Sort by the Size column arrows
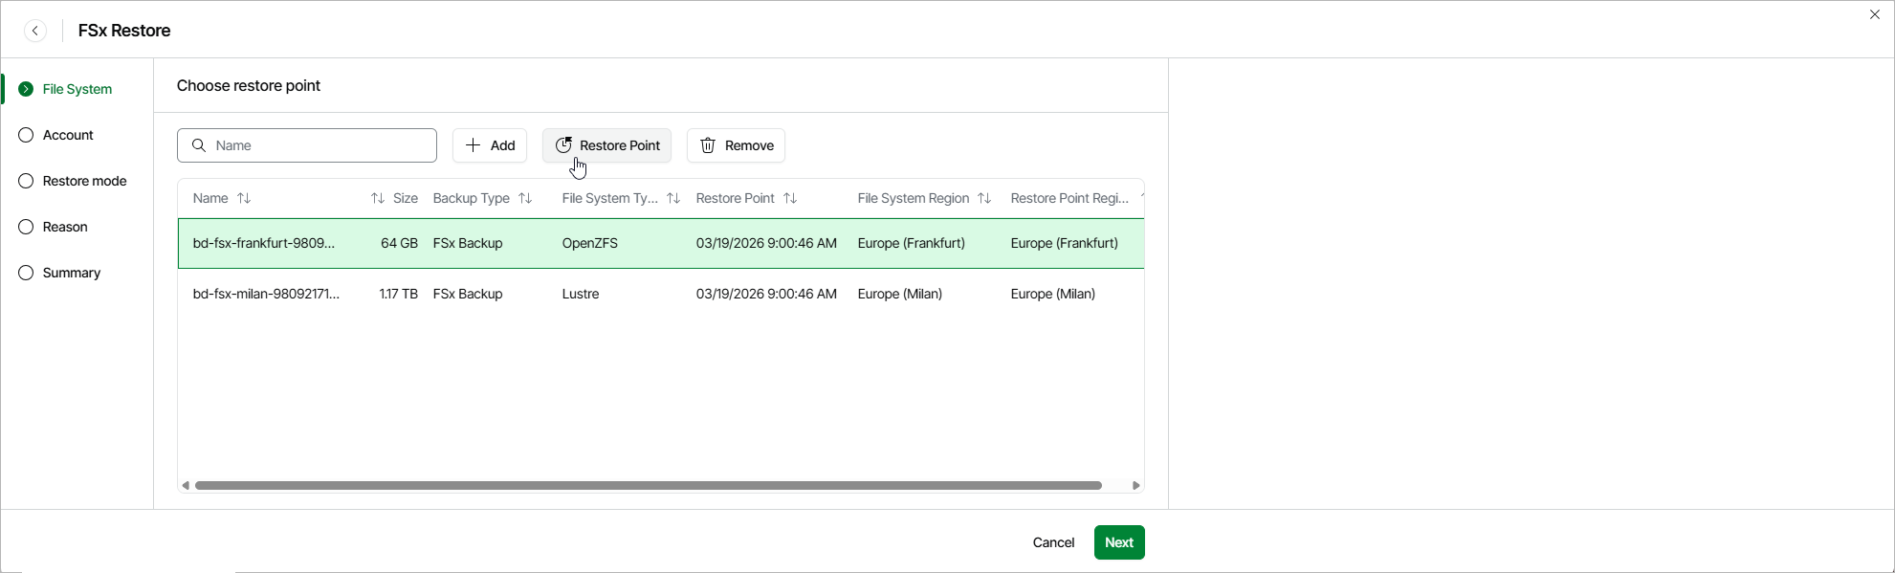Screen dimensions: 1895x573 click(x=378, y=198)
